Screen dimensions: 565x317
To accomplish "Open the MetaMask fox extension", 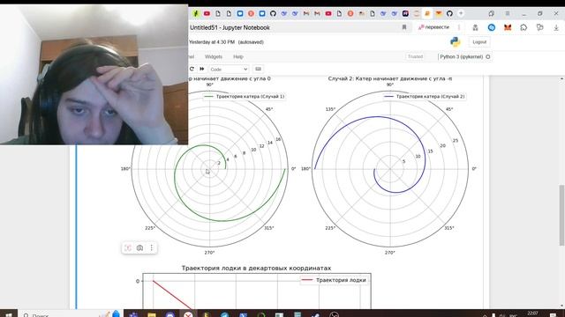I will 508,27.
